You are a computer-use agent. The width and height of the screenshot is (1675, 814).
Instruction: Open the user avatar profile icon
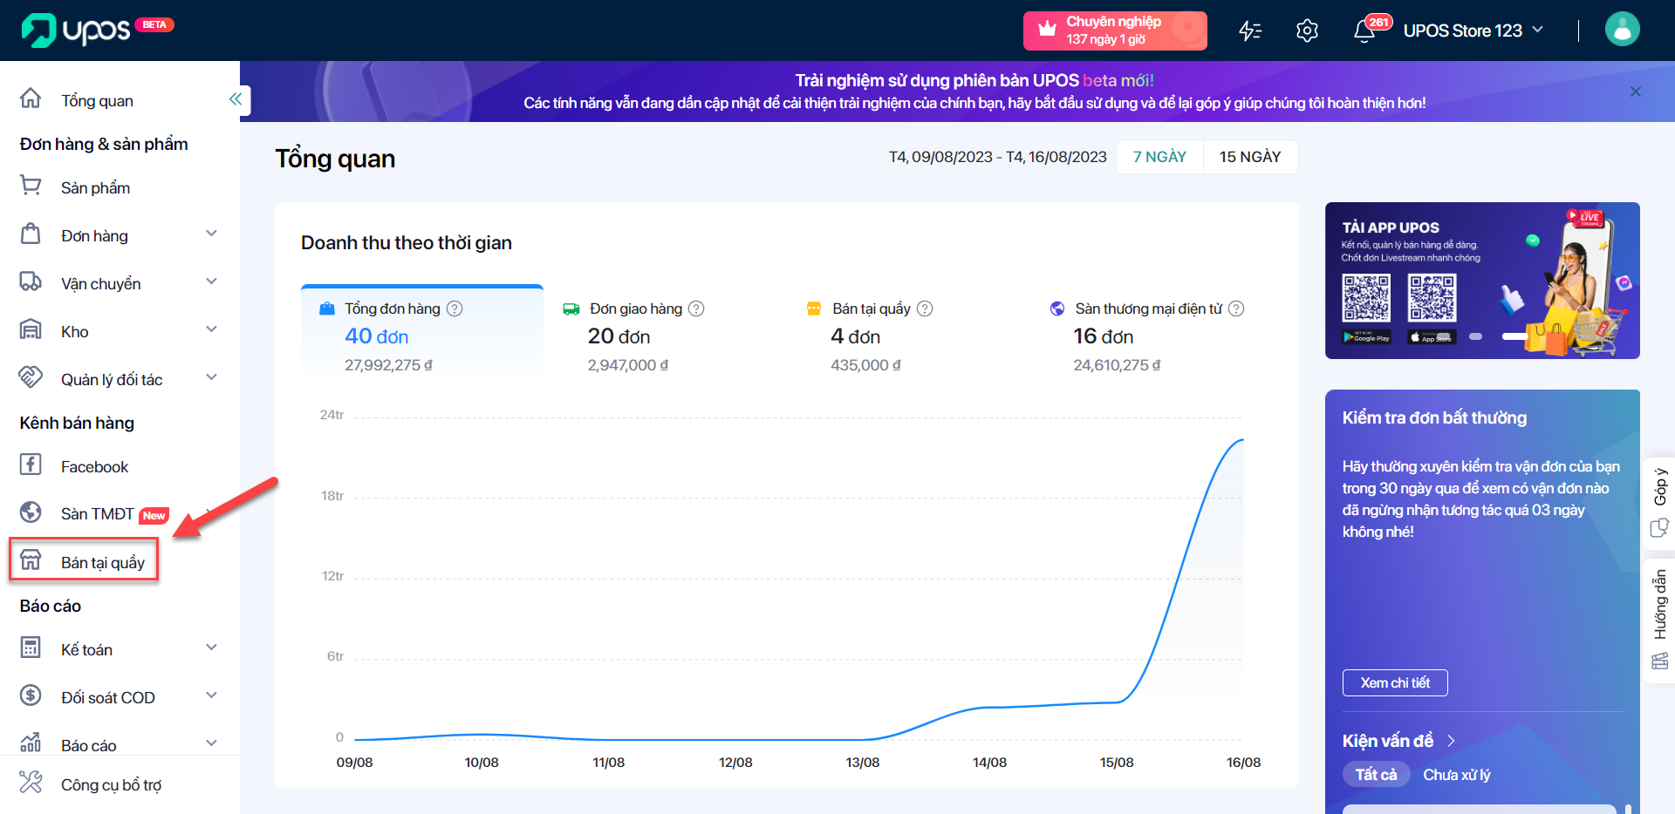point(1622,30)
